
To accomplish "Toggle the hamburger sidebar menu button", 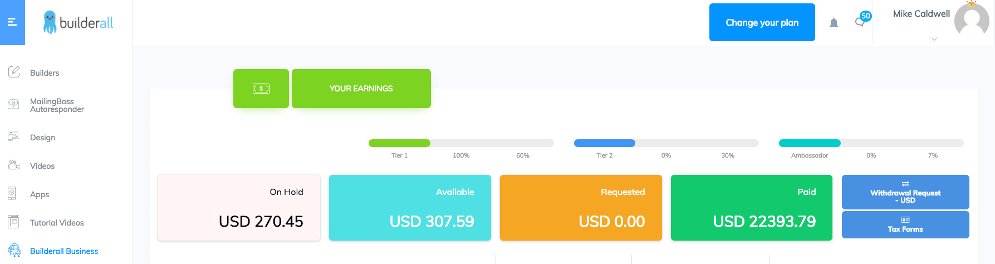I will coord(12,22).
